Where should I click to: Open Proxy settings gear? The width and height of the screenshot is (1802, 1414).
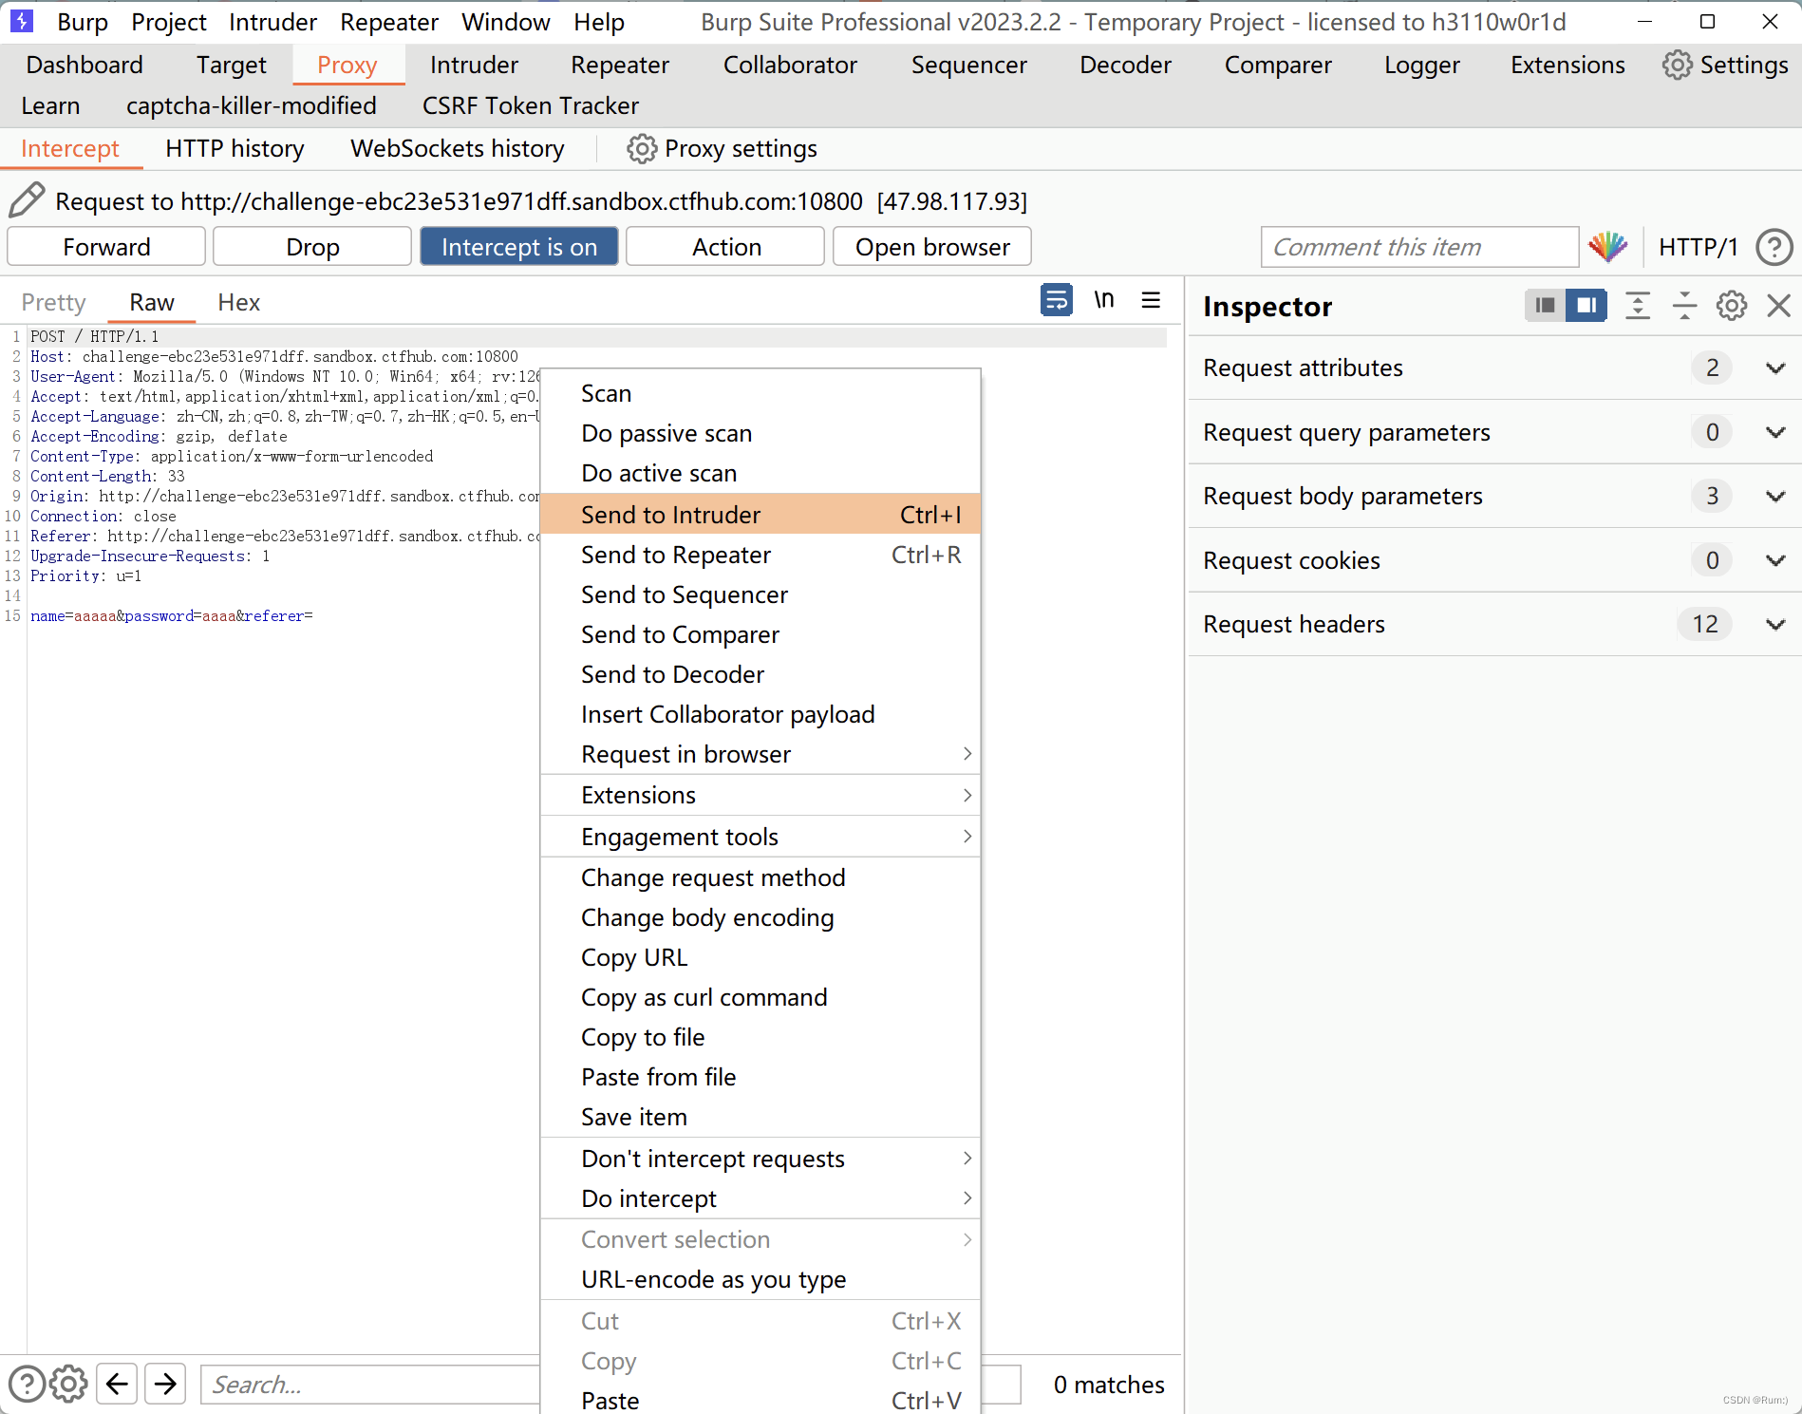click(x=642, y=149)
